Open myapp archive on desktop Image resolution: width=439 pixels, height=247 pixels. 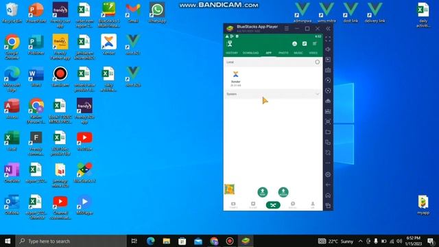[x=423, y=205]
